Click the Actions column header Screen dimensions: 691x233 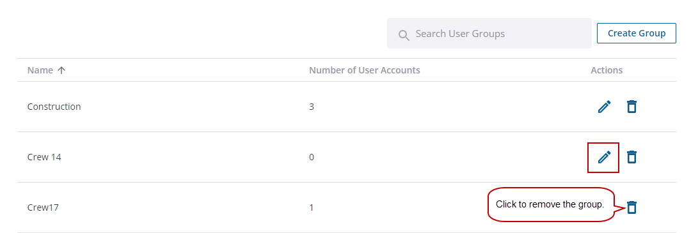pos(607,70)
